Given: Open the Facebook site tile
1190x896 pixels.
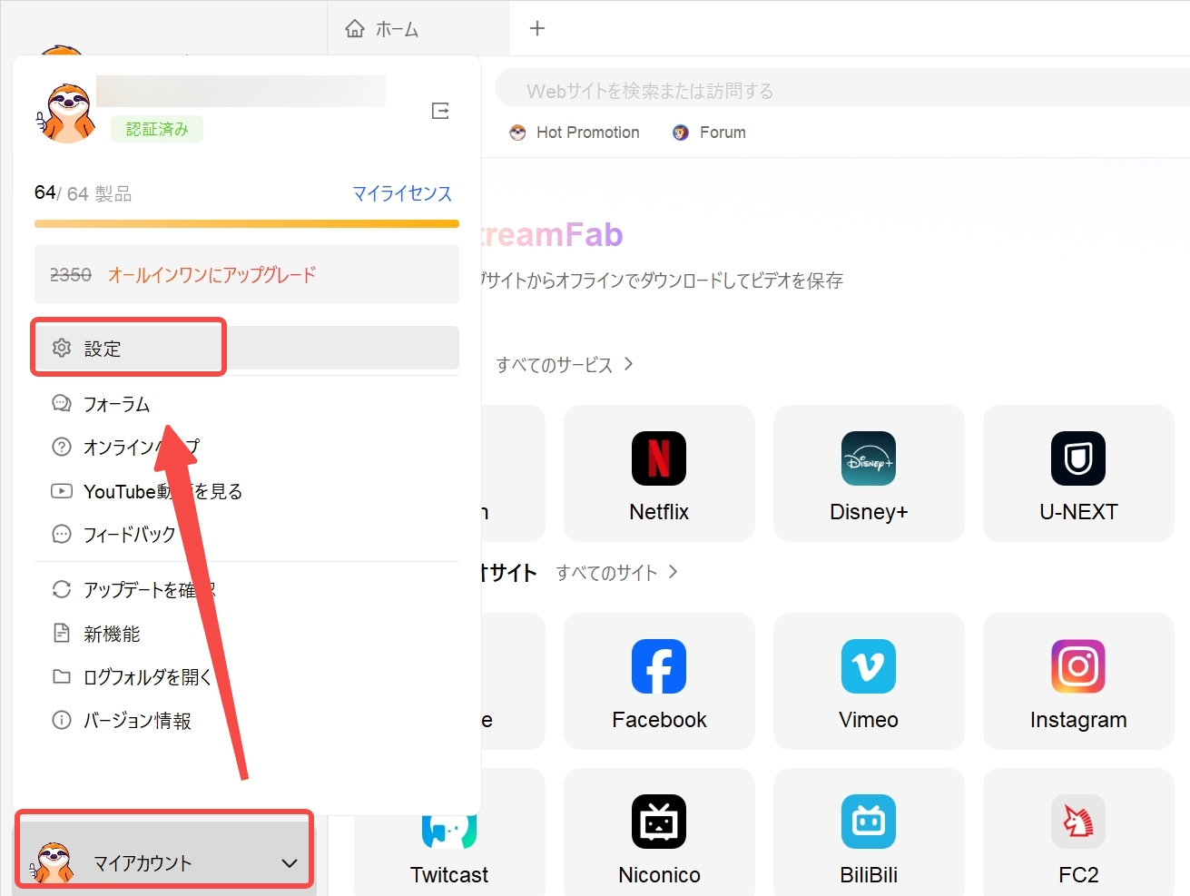Looking at the screenshot, I should tap(659, 681).
